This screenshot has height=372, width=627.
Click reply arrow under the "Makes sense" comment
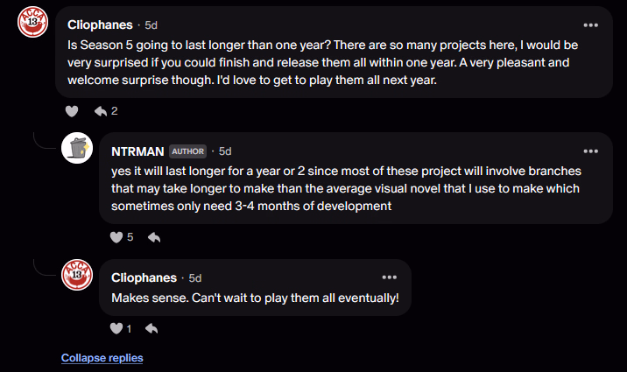click(151, 328)
